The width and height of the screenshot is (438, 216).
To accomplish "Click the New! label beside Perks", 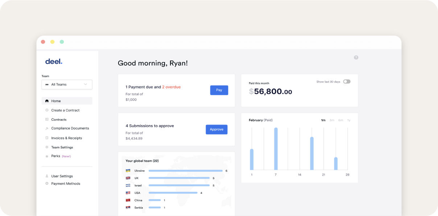I will click(66, 156).
